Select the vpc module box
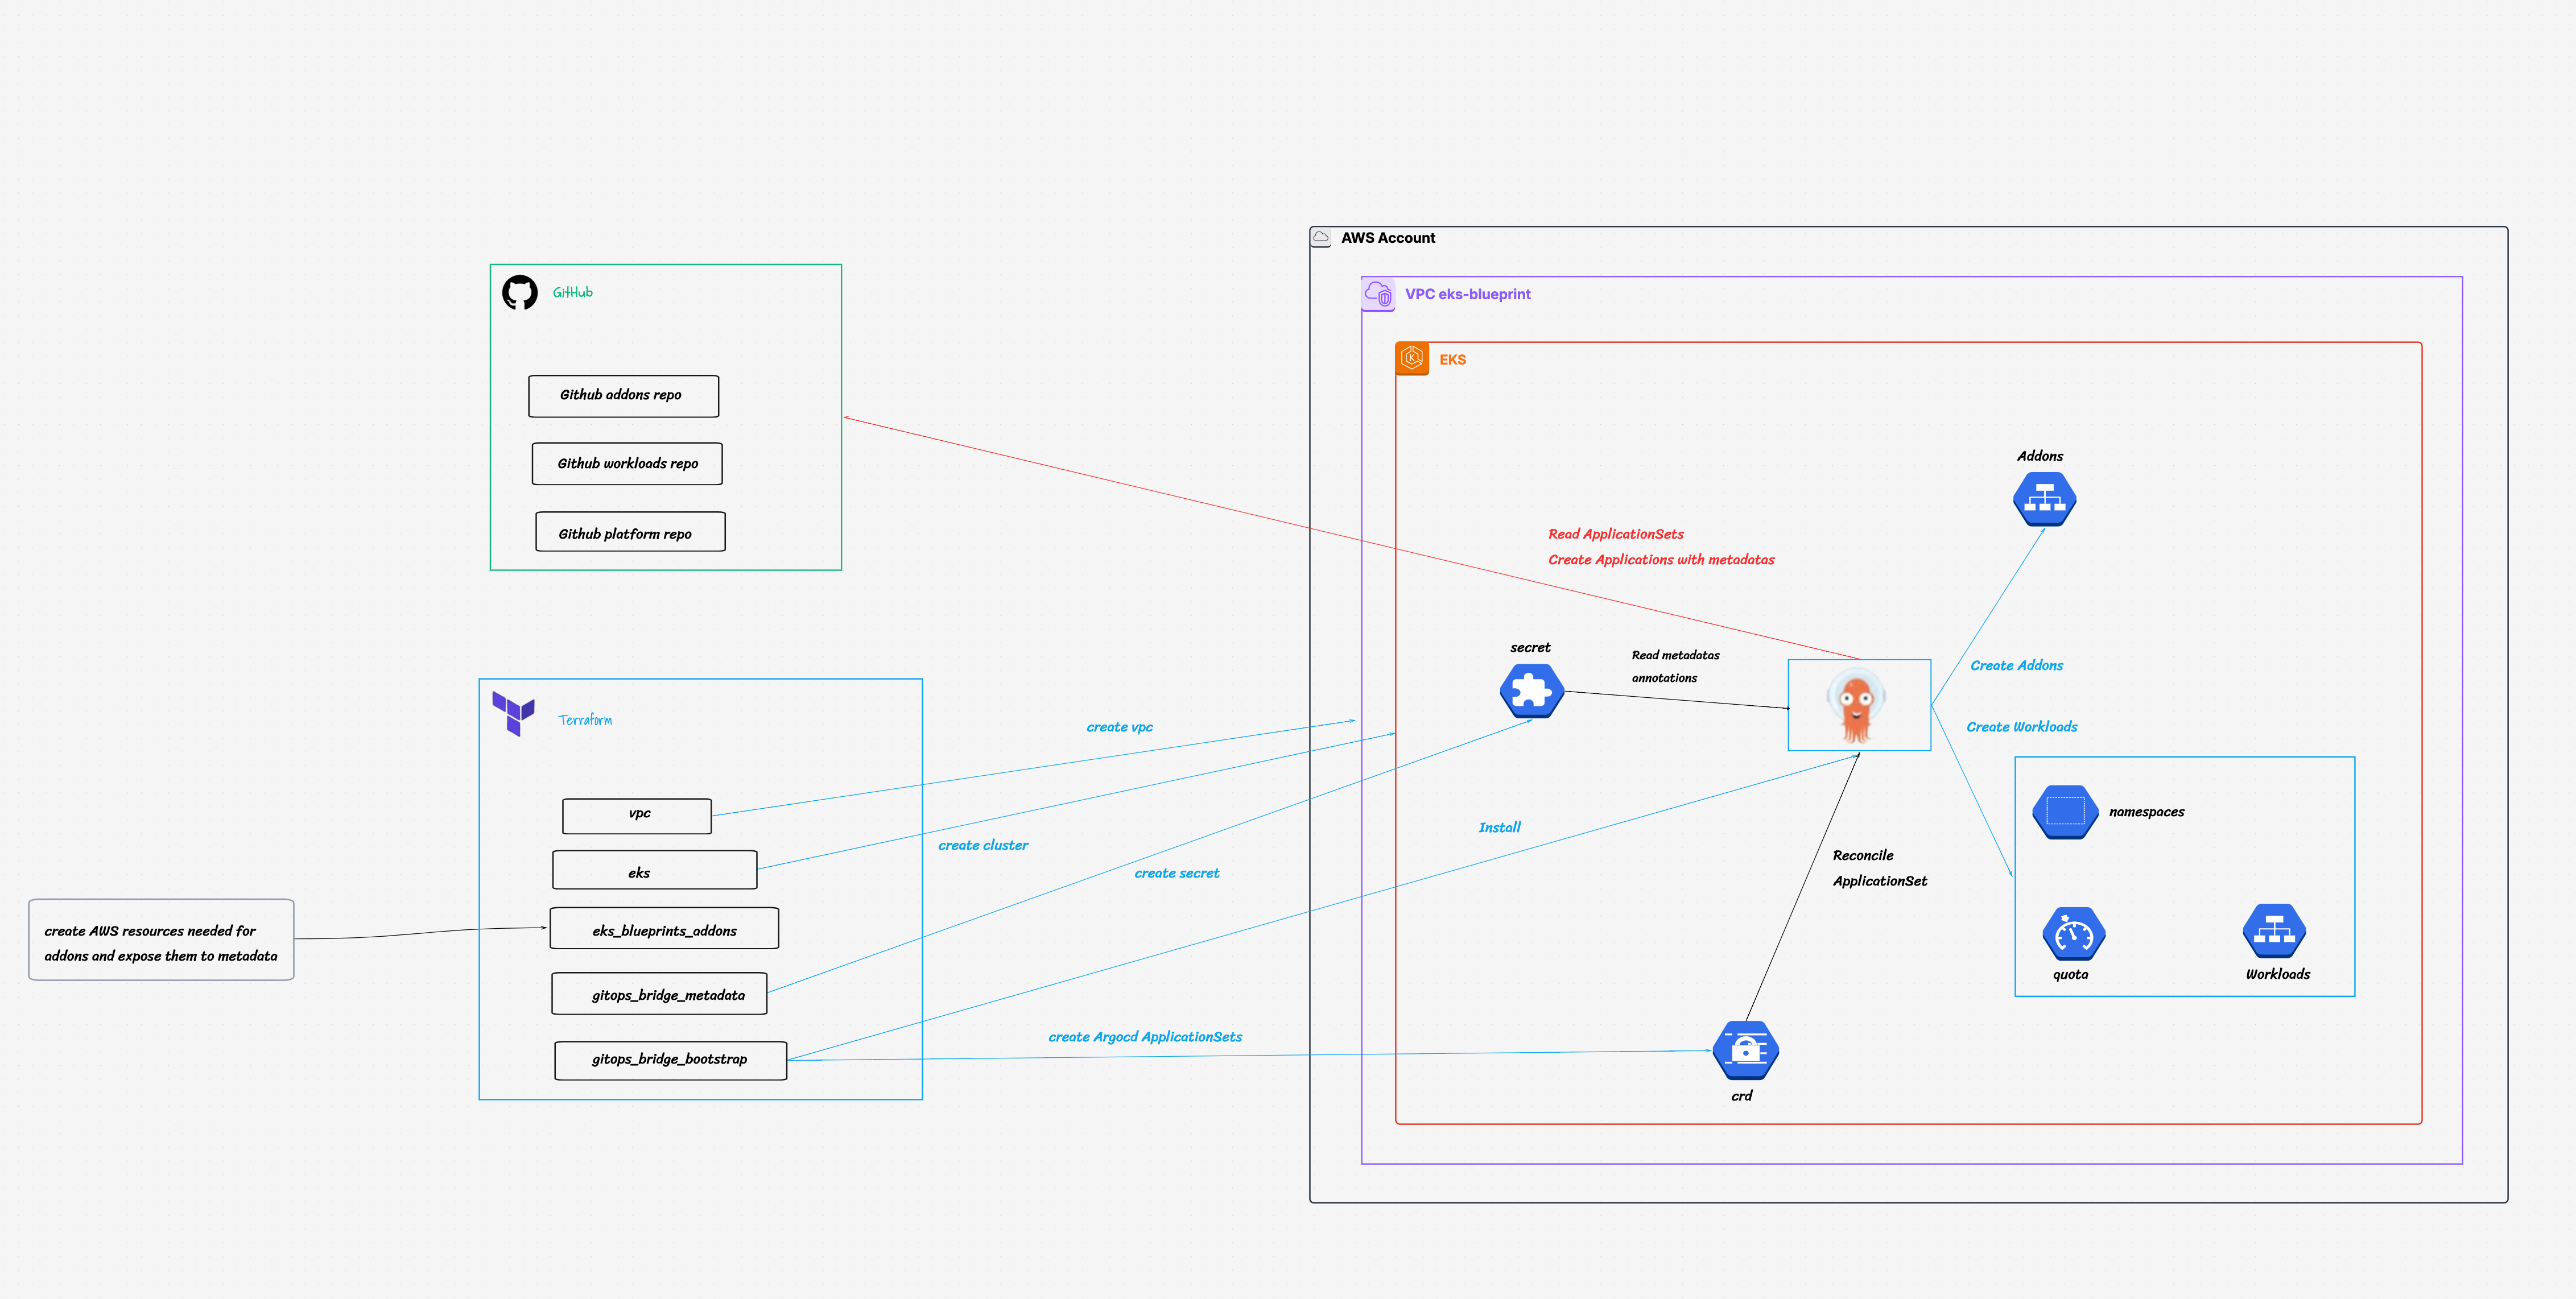This screenshot has width=2576, height=1299. [x=637, y=816]
